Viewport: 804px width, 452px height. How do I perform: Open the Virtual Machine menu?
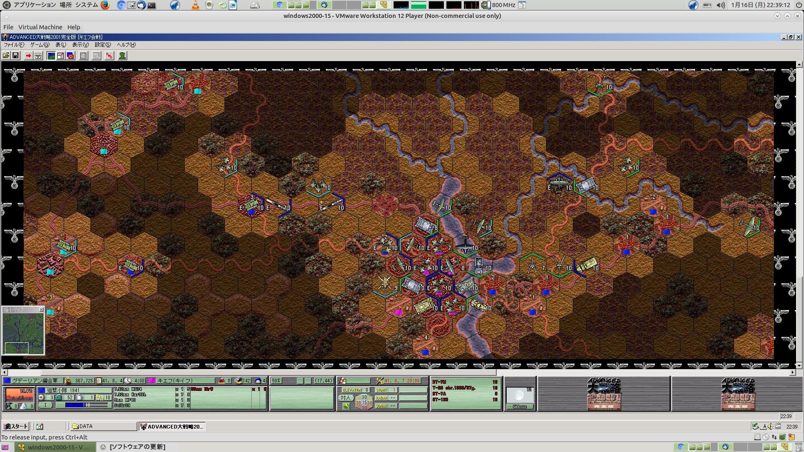tap(40, 27)
